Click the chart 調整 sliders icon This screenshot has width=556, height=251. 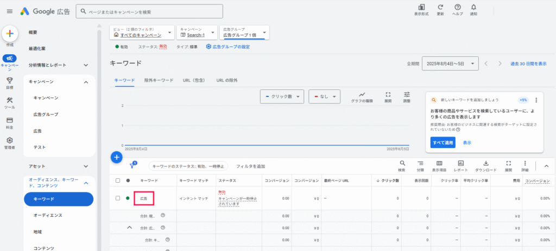pyautogui.click(x=407, y=94)
